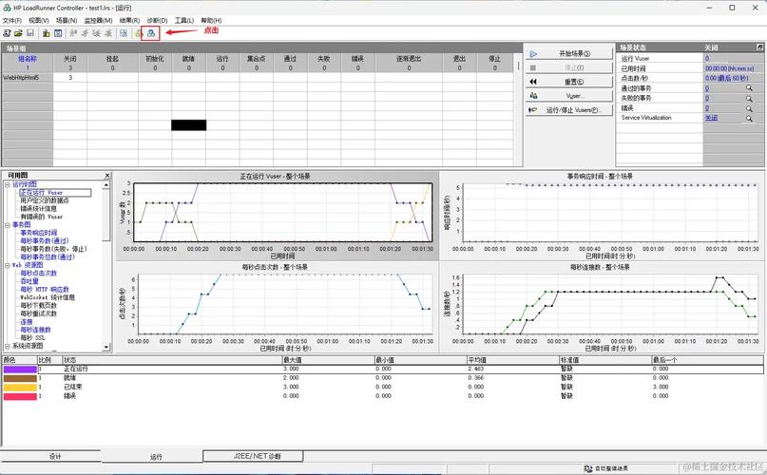The width and height of the screenshot is (767, 475).
Task: Close the 可用图 panel with X
Action: pyautogui.click(x=107, y=175)
